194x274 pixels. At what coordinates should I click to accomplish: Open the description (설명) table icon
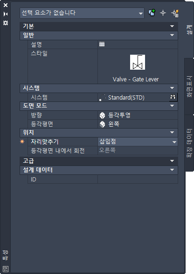pyautogui.click(x=102, y=44)
